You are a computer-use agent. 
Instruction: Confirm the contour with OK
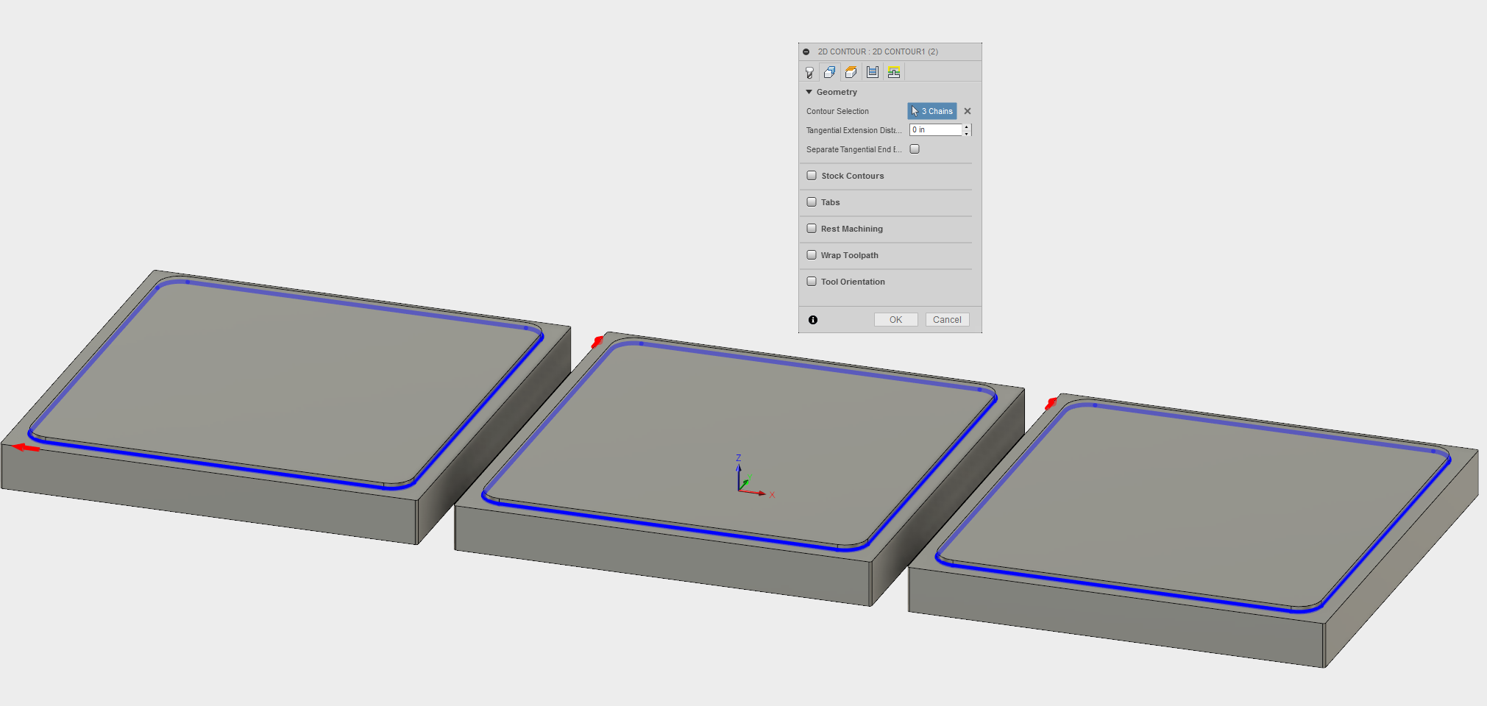[895, 320]
